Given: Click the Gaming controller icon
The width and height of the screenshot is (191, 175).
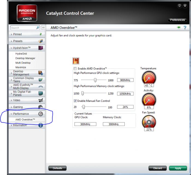Looking at the screenshot, I should (x=41, y=107).
